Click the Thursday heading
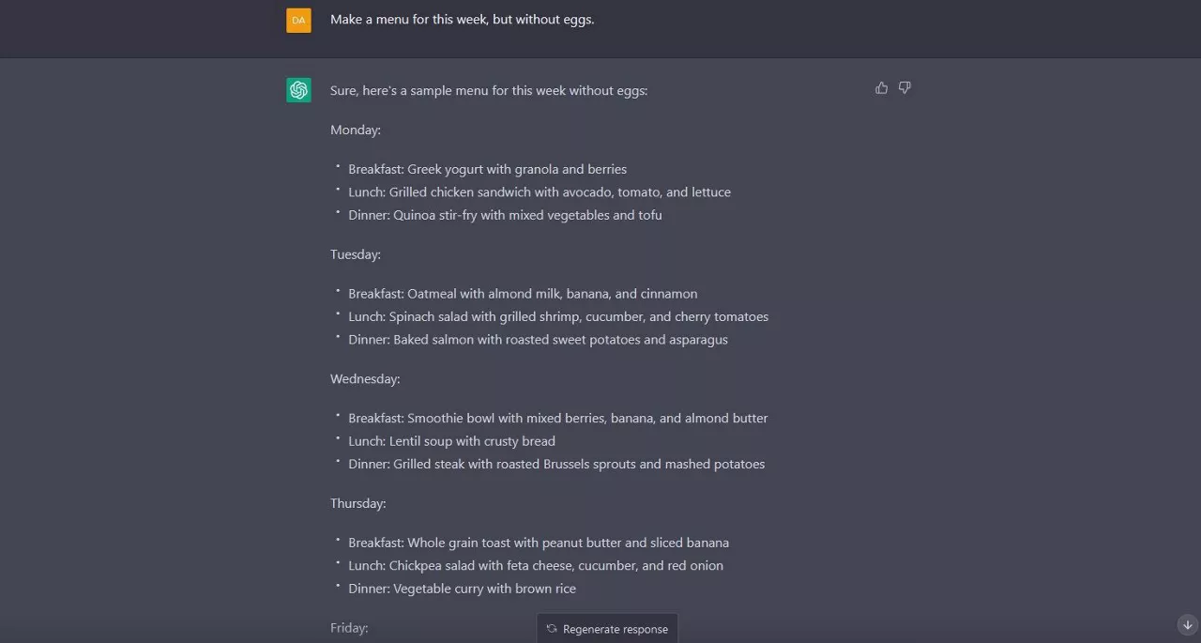 (x=357, y=504)
